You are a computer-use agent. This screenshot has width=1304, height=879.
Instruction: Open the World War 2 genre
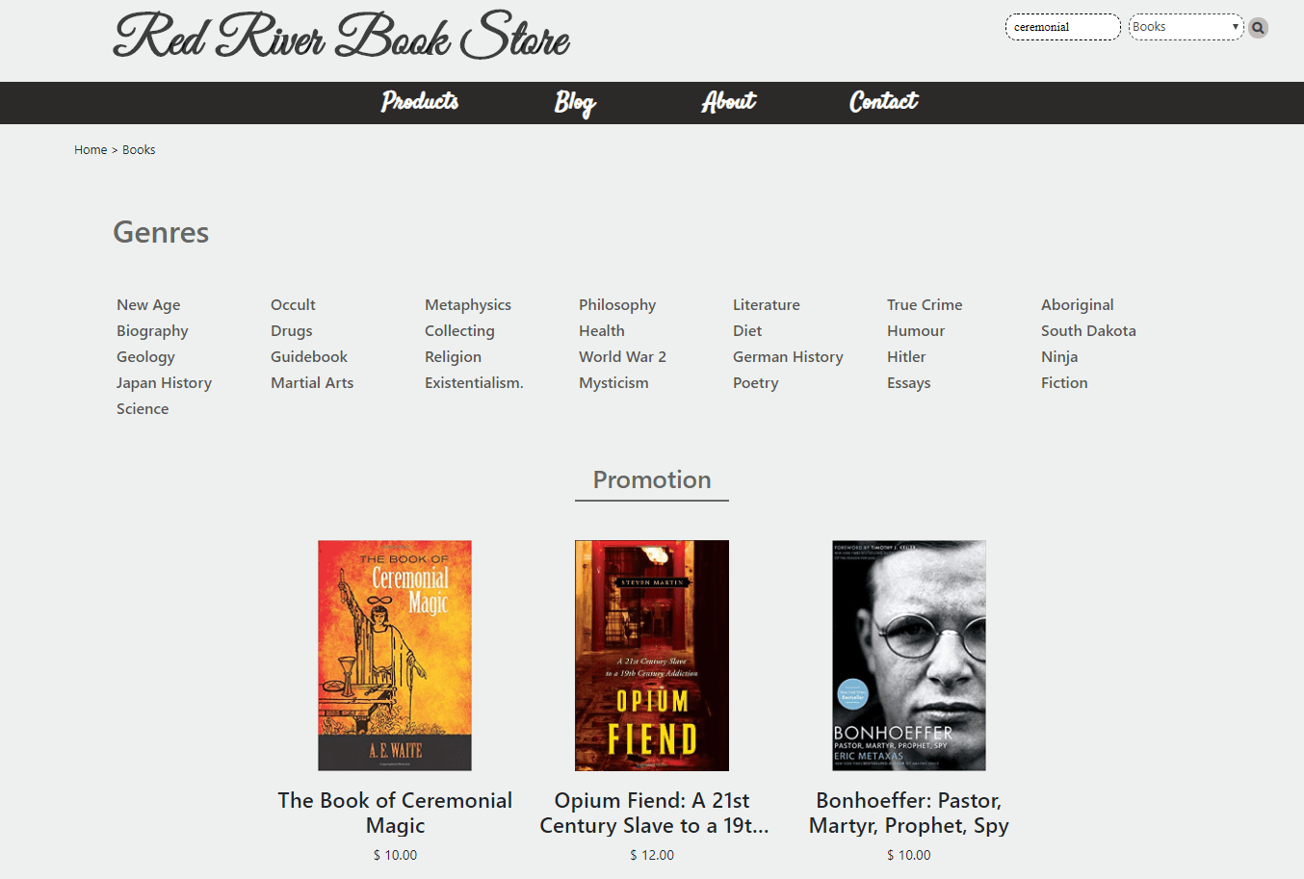tap(622, 357)
